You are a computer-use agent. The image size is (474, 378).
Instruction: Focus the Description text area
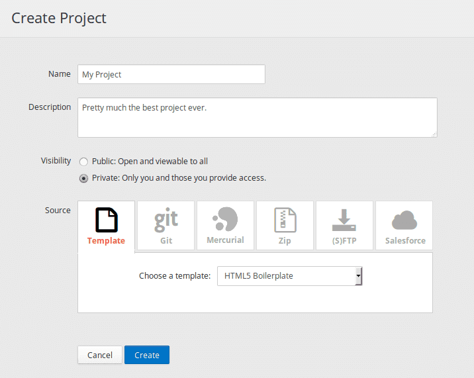click(x=258, y=117)
